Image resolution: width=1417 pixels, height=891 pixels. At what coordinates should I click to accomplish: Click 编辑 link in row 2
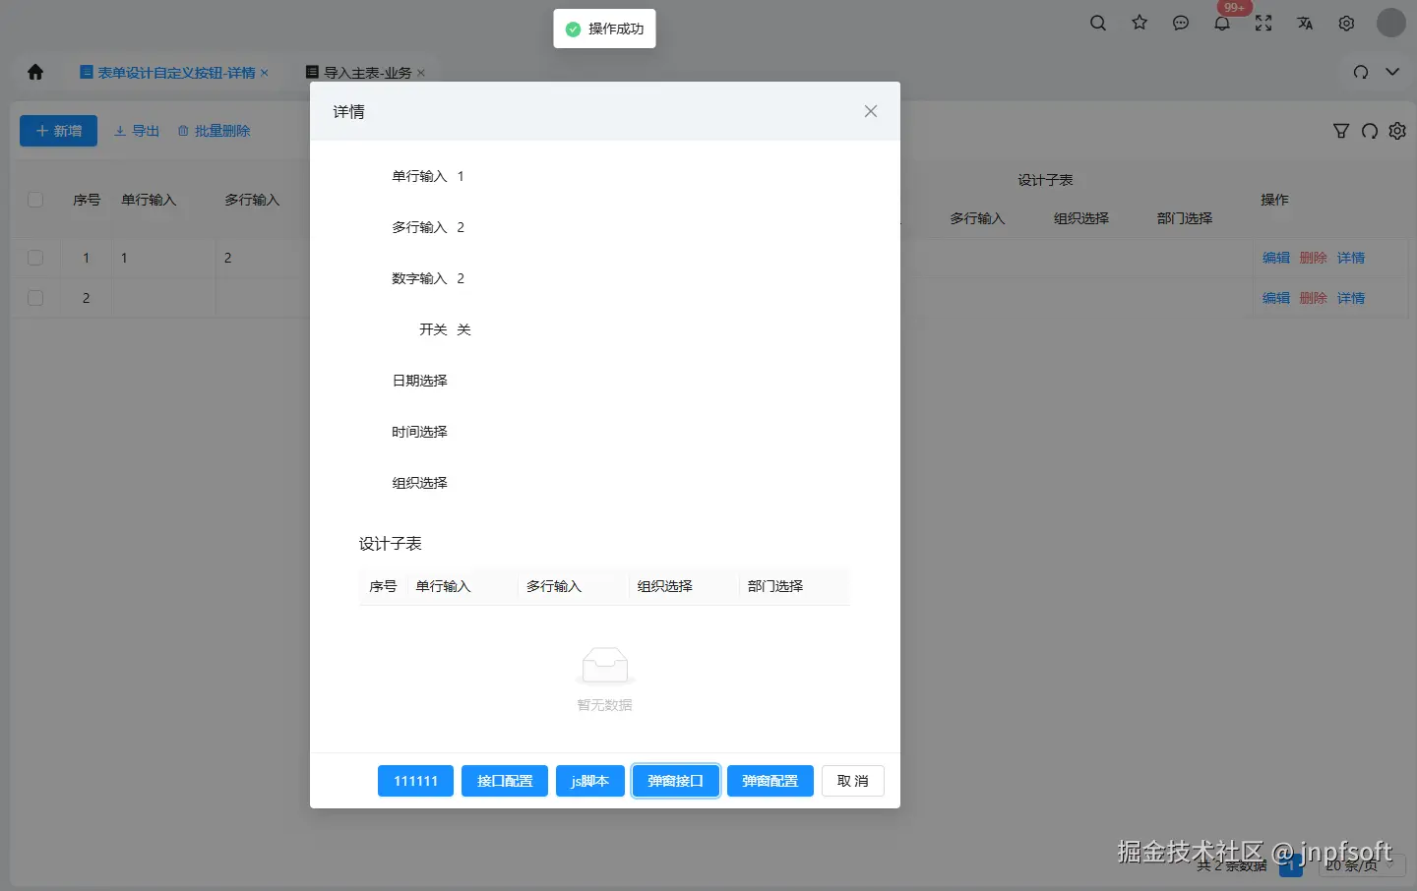[1276, 298]
